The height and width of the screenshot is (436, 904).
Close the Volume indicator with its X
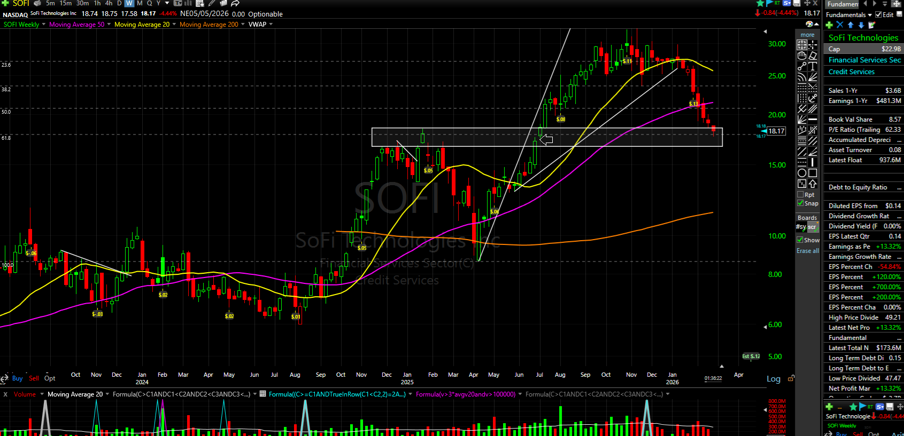[5, 394]
